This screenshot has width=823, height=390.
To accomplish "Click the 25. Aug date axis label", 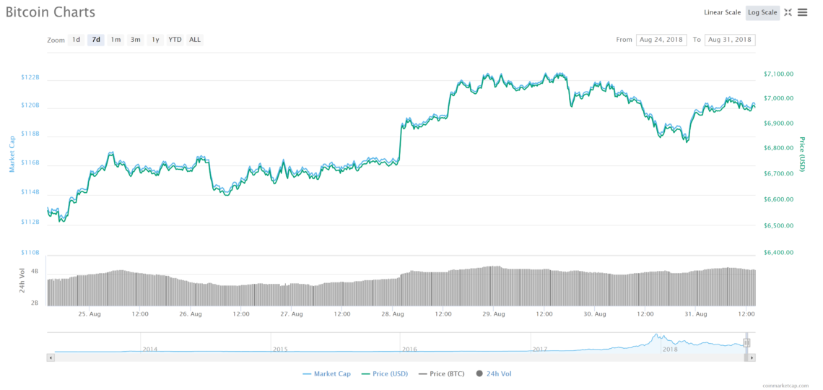I will click(x=90, y=314).
